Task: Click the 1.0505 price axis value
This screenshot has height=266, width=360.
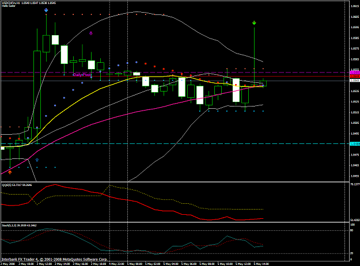Action: pyautogui.click(x=355, y=123)
